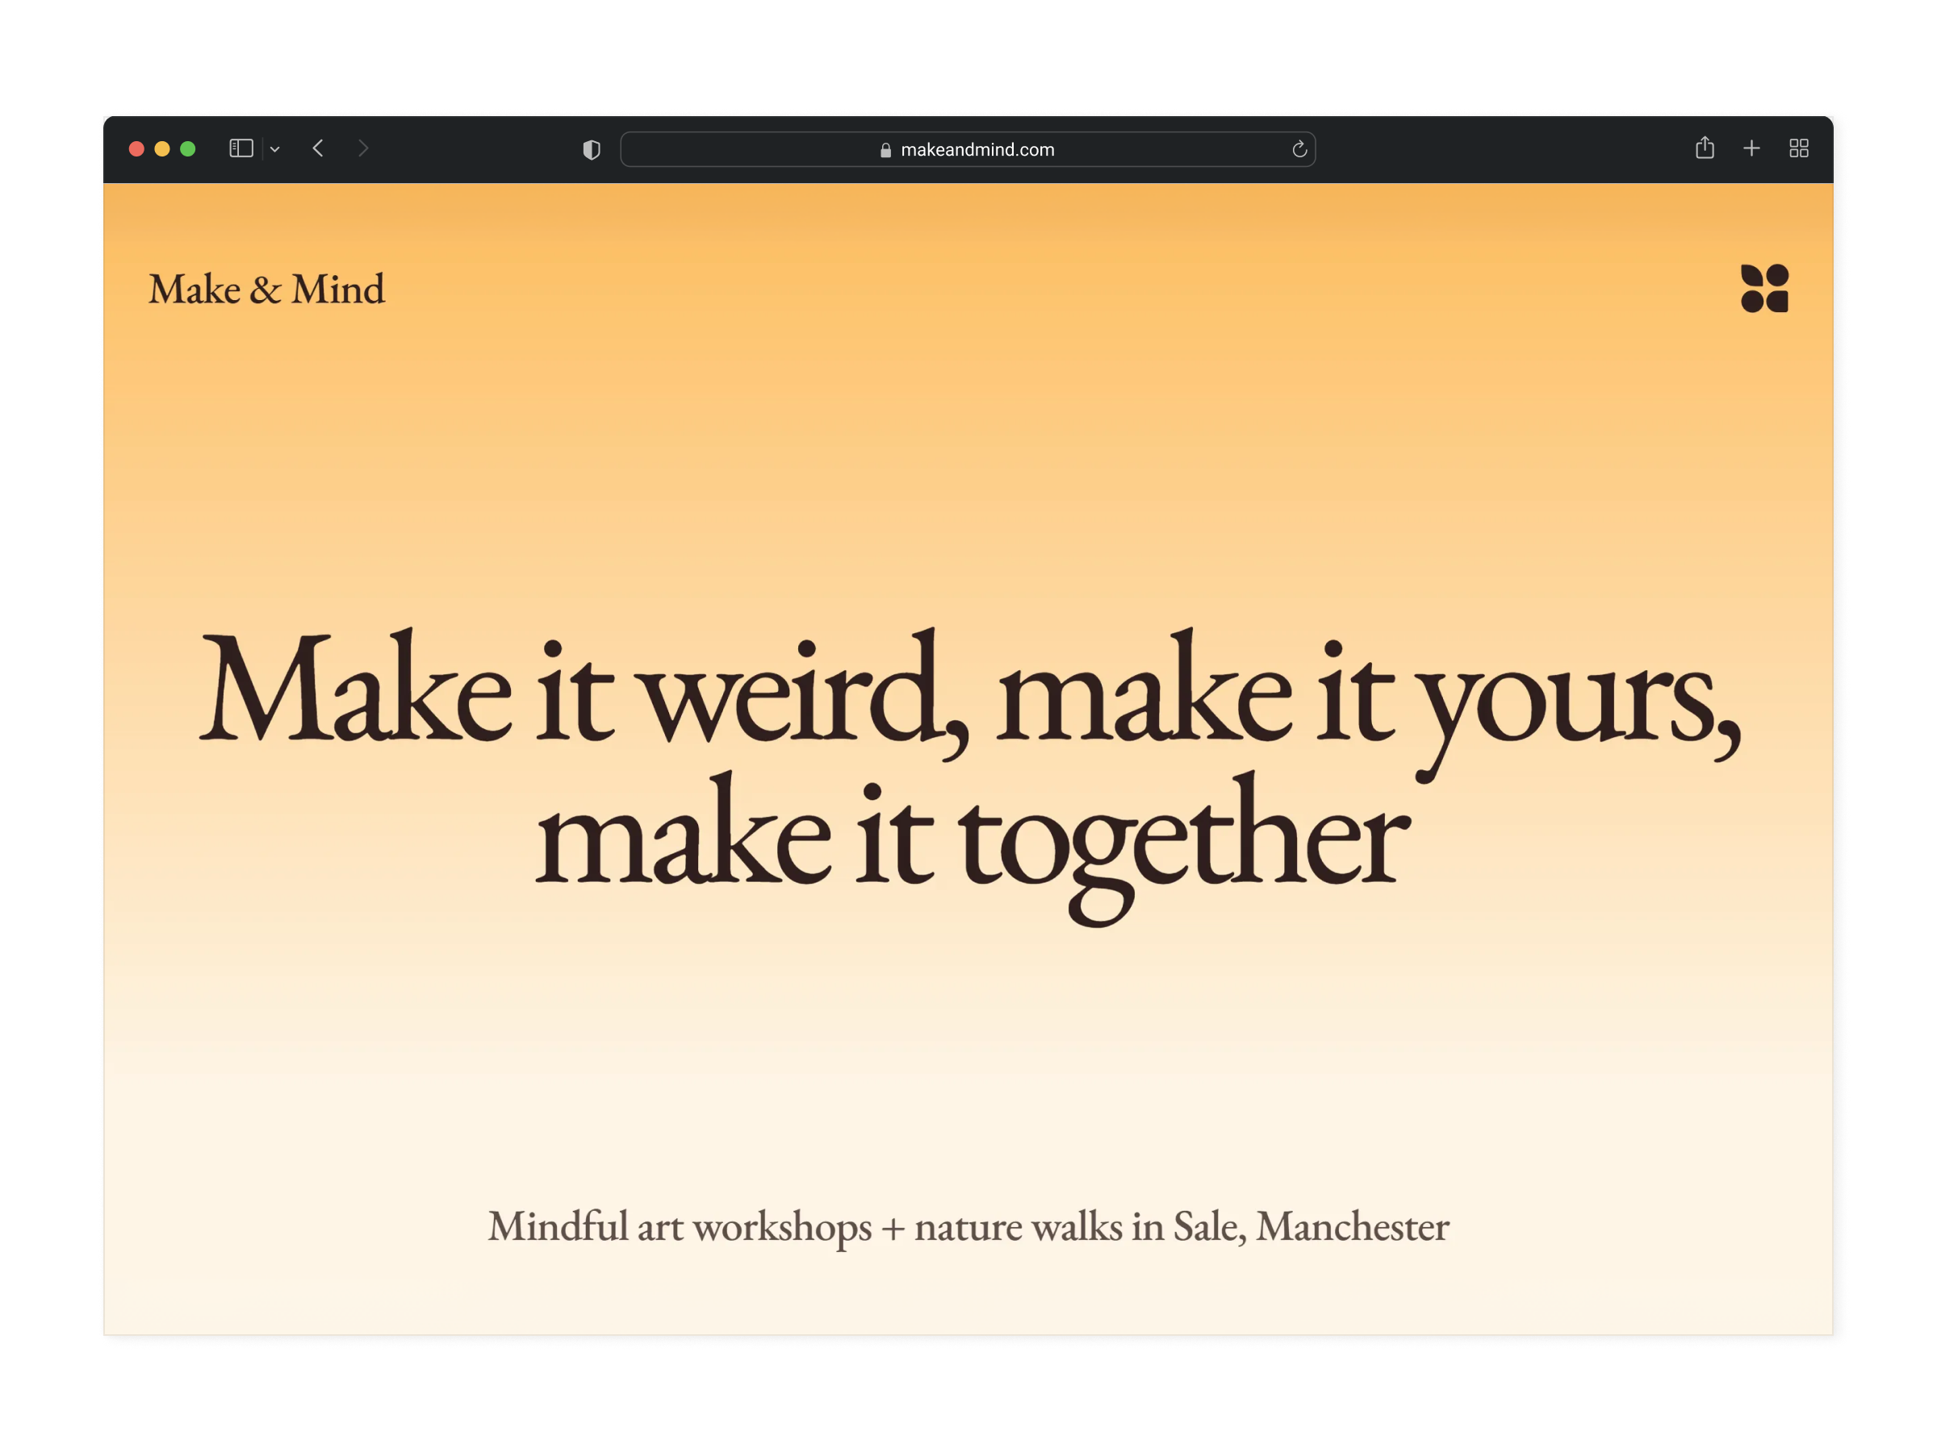Open the sidebar dropdown next to its icon

pos(274,148)
